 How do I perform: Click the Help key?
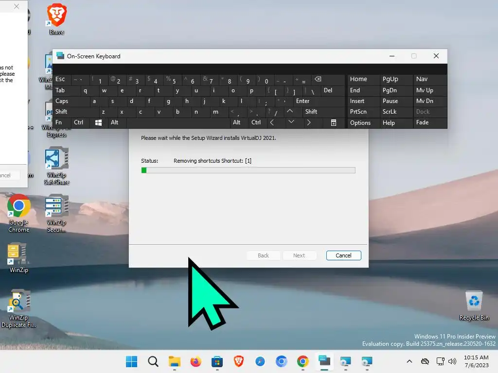pyautogui.click(x=395, y=122)
